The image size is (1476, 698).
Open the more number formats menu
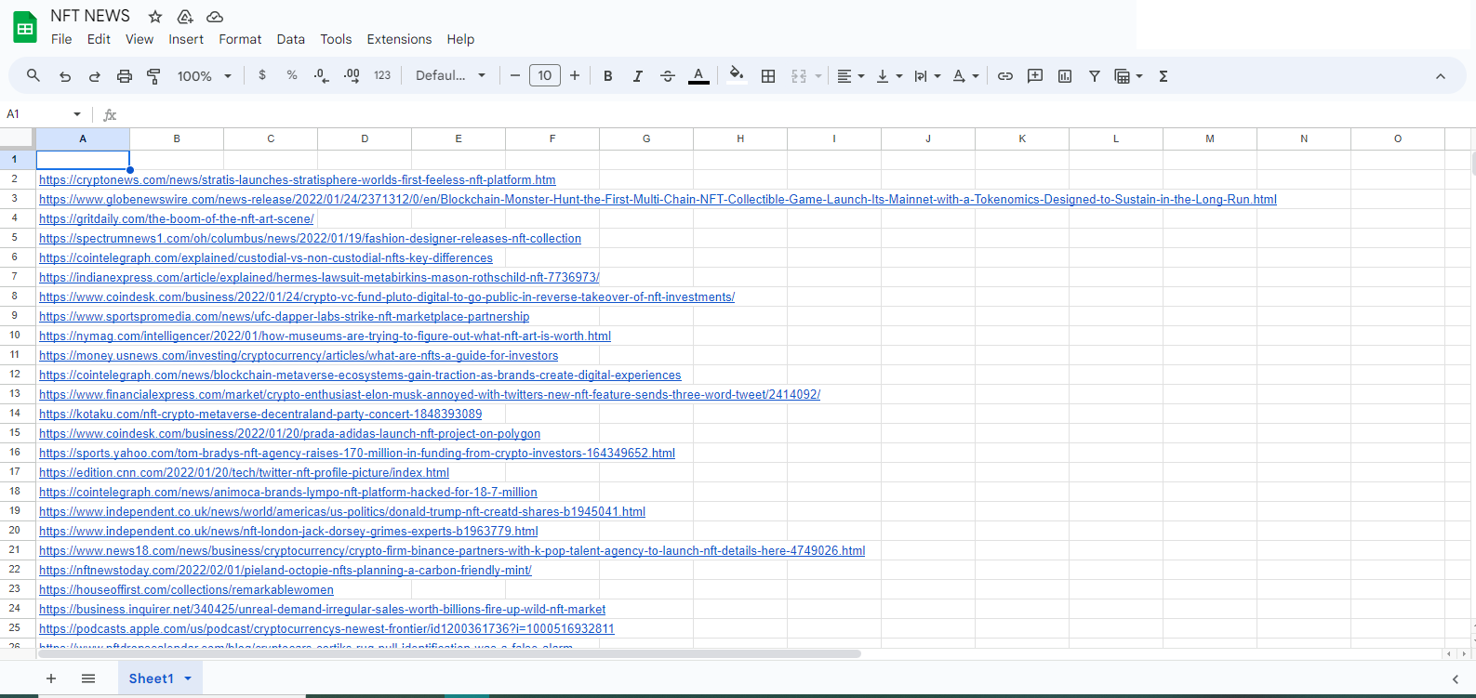click(382, 76)
